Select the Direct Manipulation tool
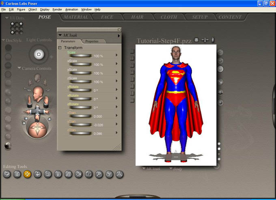This screenshot has height=200, width=276. pos(119,174)
